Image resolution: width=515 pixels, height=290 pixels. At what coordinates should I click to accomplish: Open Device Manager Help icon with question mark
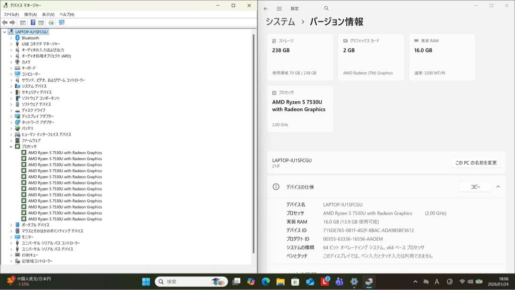[x=33, y=22]
